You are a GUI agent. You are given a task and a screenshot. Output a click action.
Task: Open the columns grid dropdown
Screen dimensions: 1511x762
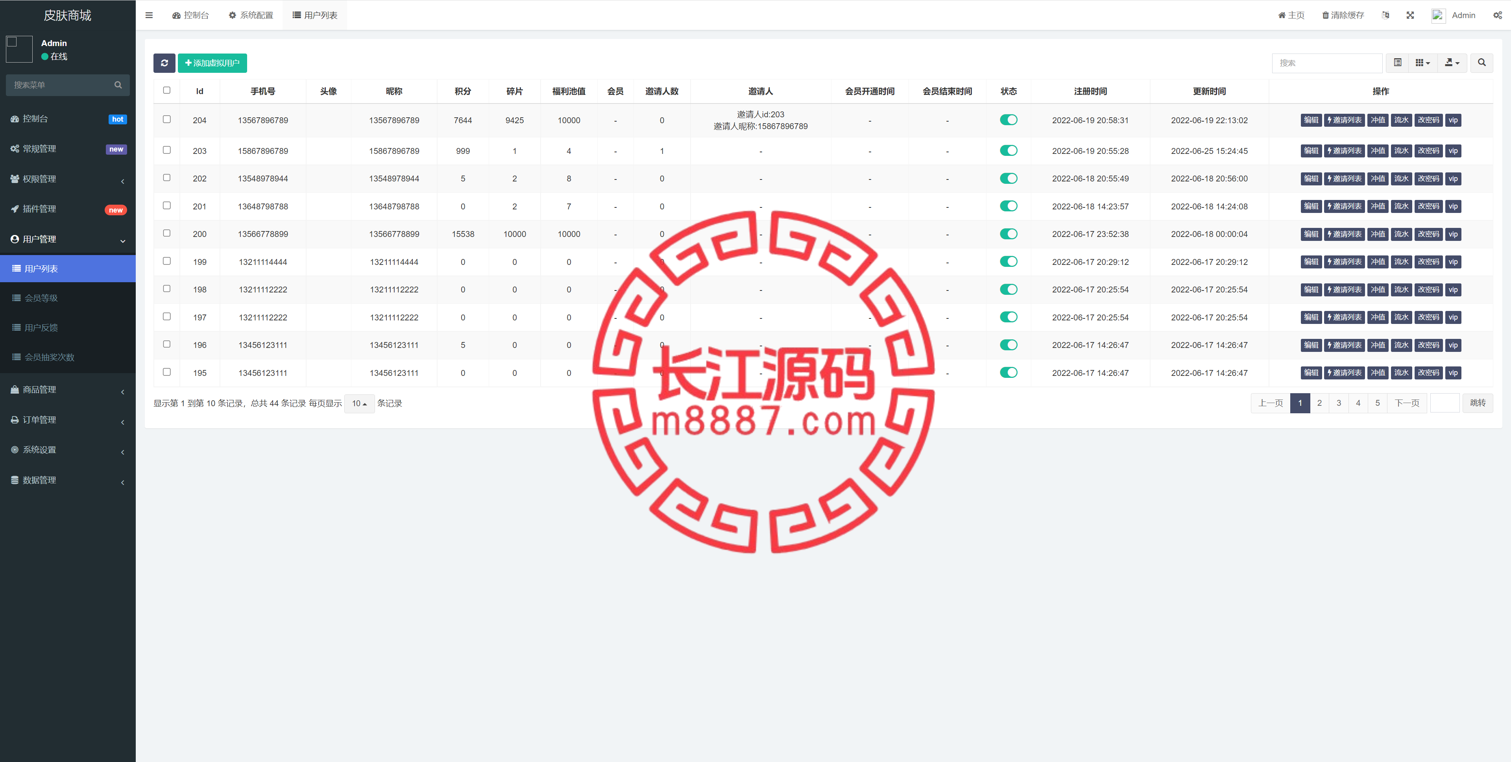1422,63
